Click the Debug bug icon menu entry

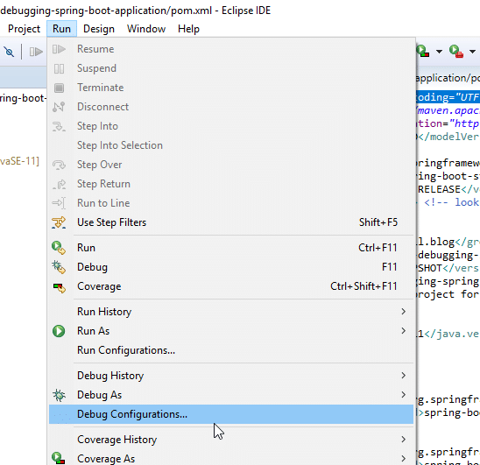(x=59, y=267)
